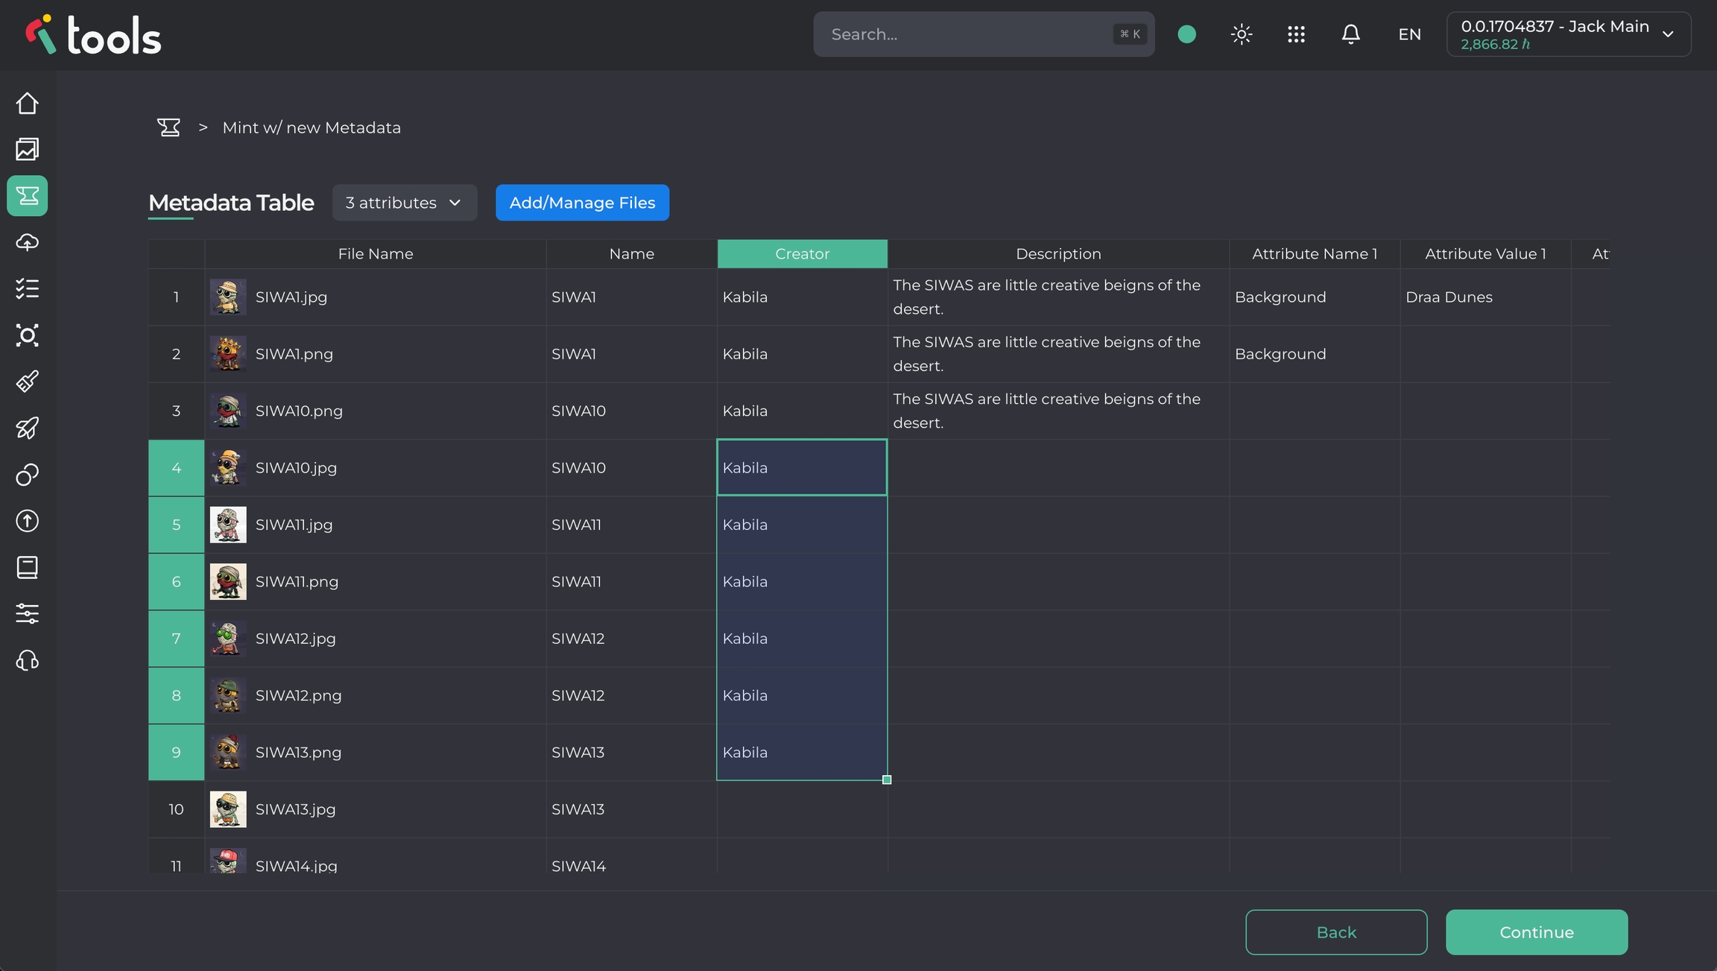This screenshot has height=971, width=1717.
Task: Click the home icon in sidebar
Action: click(28, 103)
